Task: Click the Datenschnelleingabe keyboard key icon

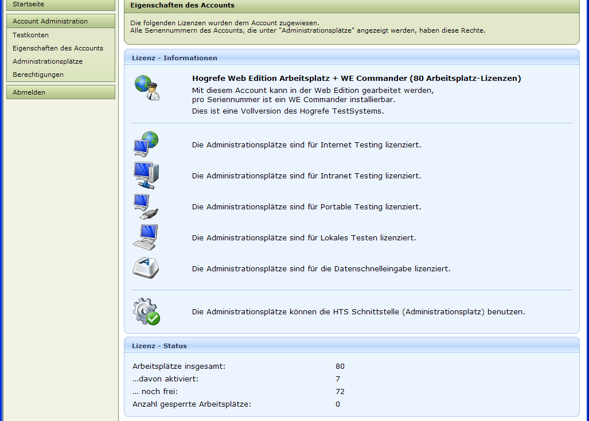Action: (146, 268)
